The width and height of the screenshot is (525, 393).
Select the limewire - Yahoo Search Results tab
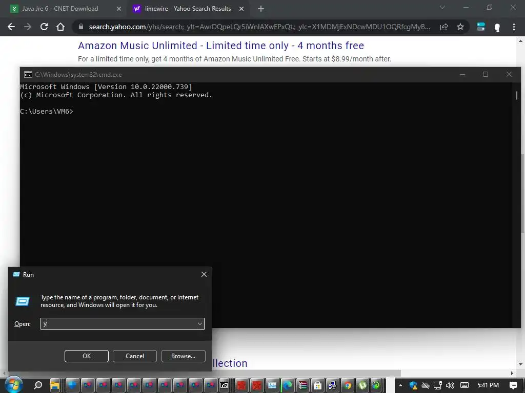pos(188,9)
